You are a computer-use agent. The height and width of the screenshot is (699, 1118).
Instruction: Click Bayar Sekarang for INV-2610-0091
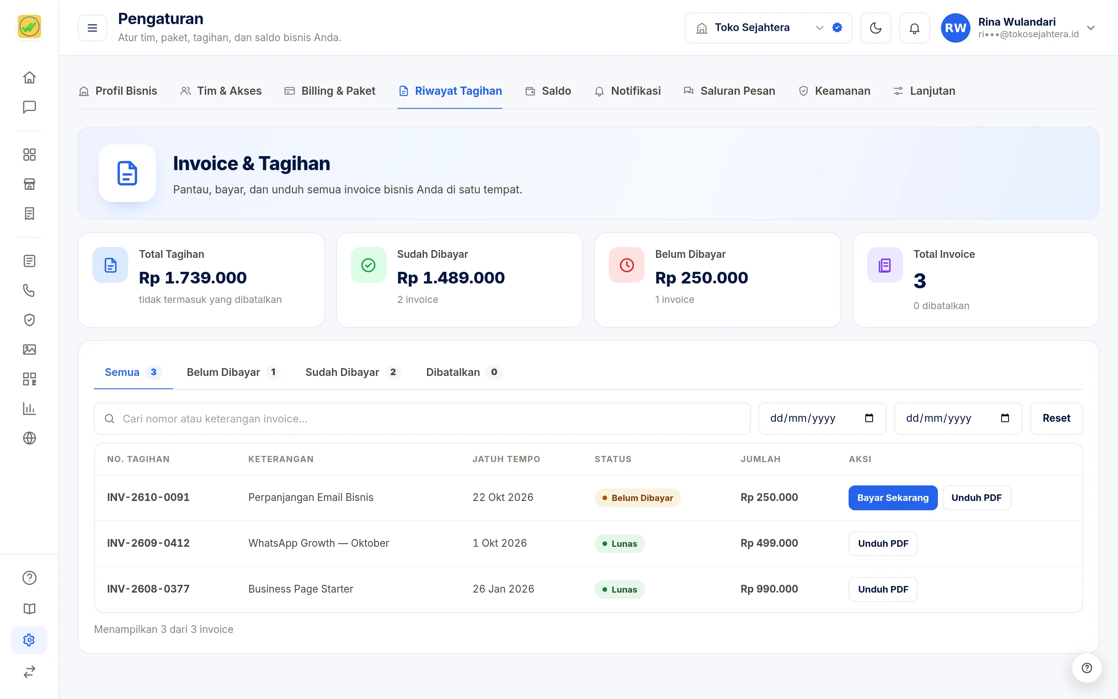(892, 497)
